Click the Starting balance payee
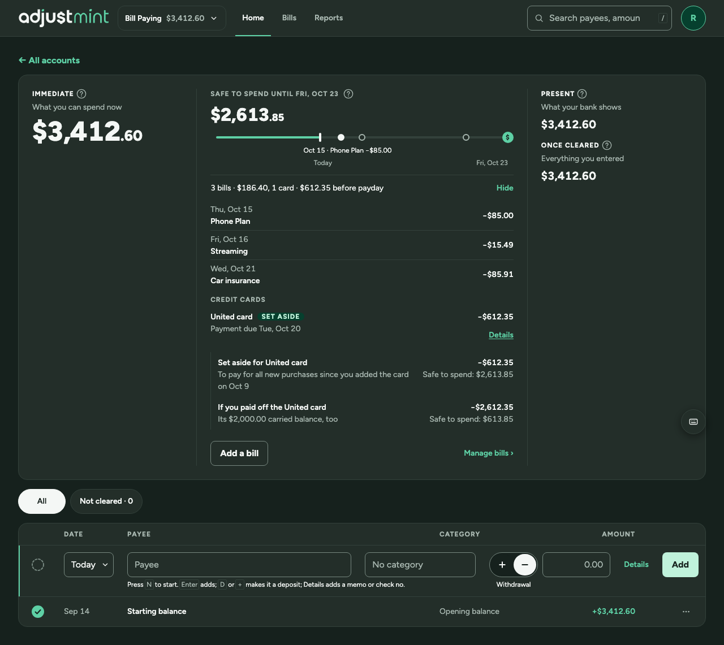This screenshot has width=724, height=645. [157, 612]
